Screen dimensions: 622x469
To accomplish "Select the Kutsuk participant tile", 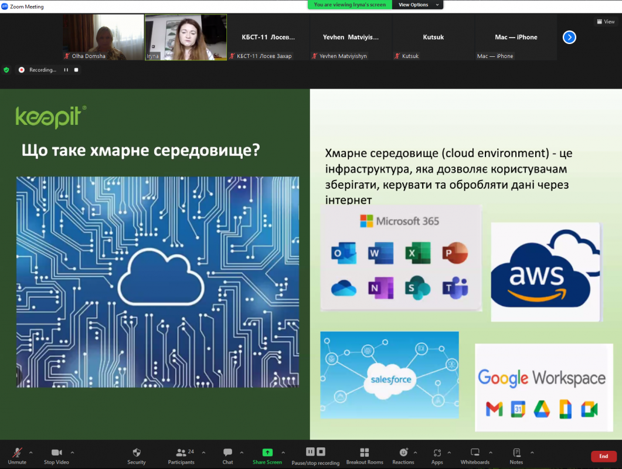I will [x=433, y=38].
